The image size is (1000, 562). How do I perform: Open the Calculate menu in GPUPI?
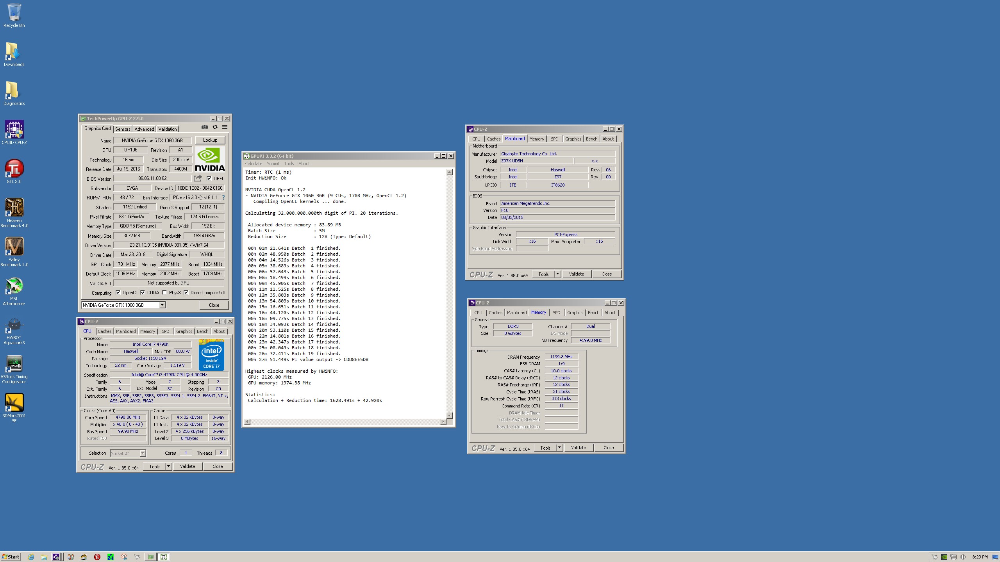pyautogui.click(x=254, y=164)
